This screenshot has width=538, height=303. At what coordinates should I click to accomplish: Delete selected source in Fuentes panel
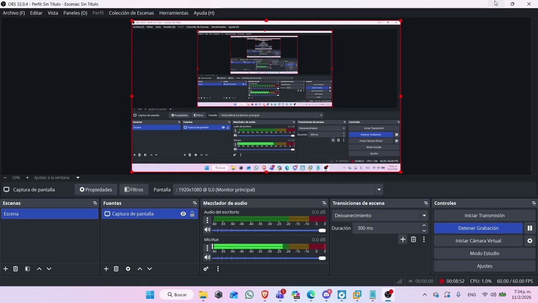click(x=116, y=269)
